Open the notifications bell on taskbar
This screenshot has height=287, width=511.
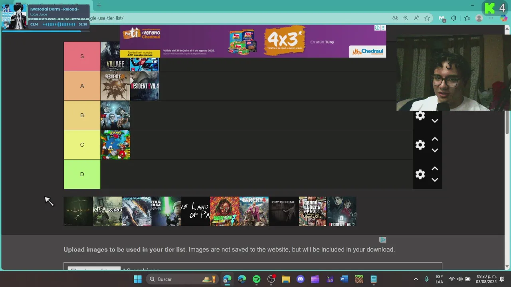coord(502,279)
